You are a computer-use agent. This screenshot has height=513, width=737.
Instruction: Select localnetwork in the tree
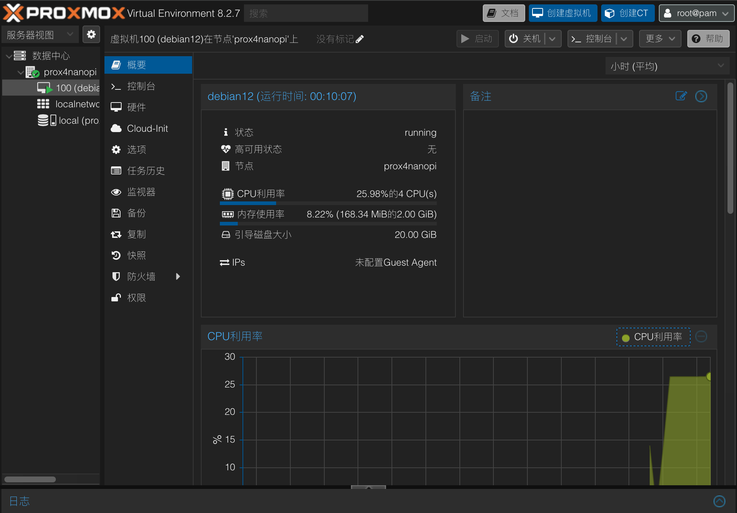(51, 104)
